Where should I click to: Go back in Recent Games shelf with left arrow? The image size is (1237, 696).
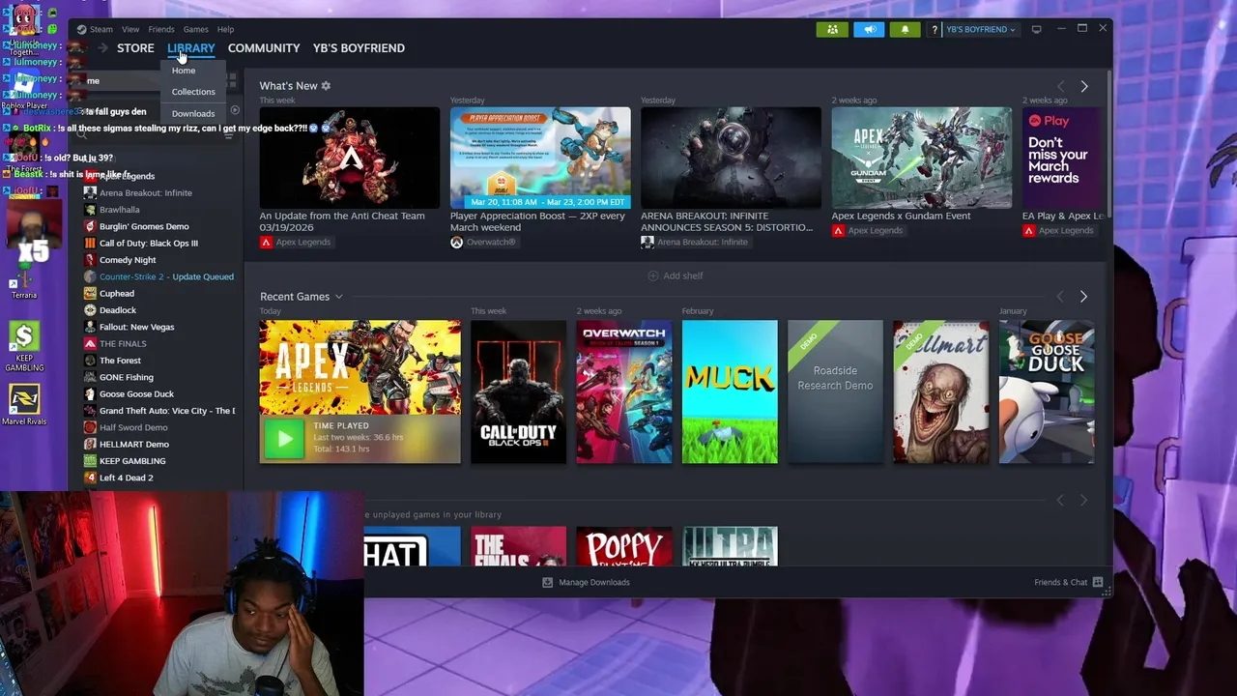pyautogui.click(x=1060, y=297)
